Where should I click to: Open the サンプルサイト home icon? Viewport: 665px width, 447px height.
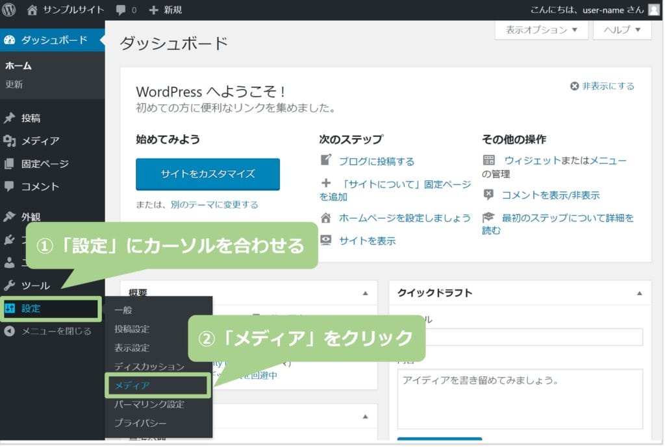32,10
